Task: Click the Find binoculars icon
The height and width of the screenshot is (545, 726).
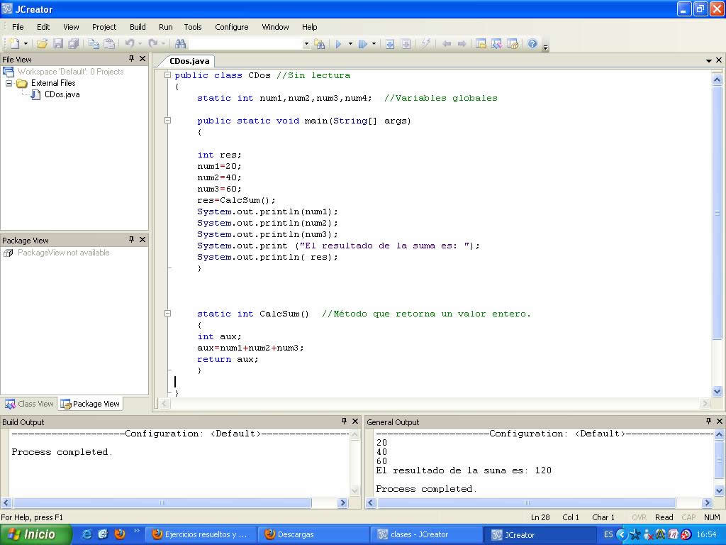Action: tap(181, 44)
